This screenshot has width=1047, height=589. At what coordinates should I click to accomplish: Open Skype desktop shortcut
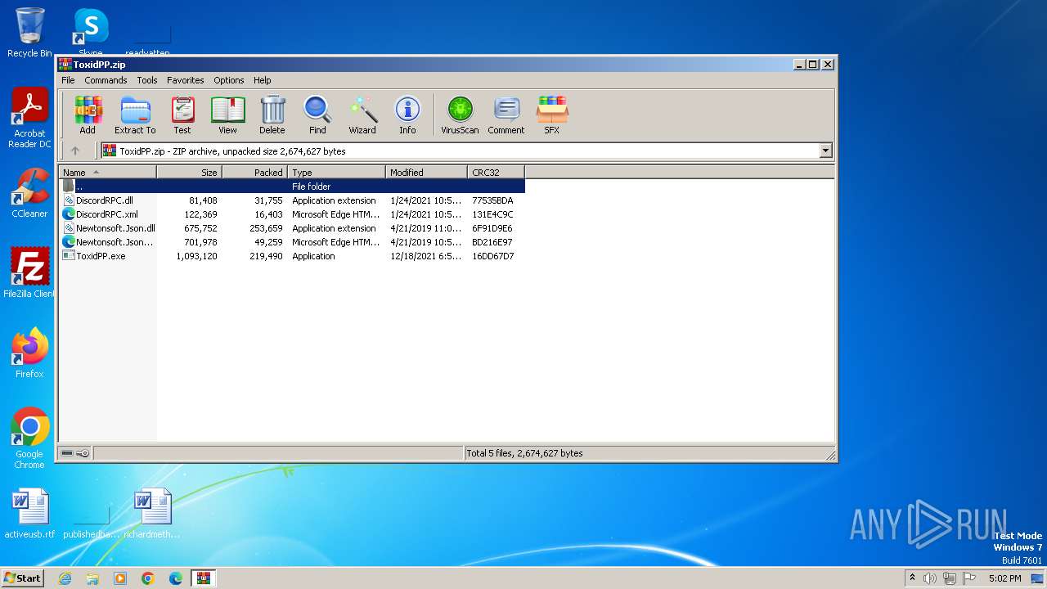tap(91, 33)
